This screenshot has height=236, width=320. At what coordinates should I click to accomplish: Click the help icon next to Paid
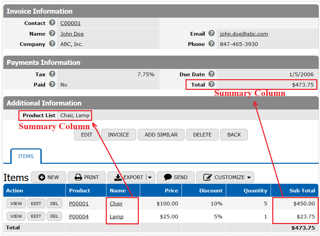(52, 84)
